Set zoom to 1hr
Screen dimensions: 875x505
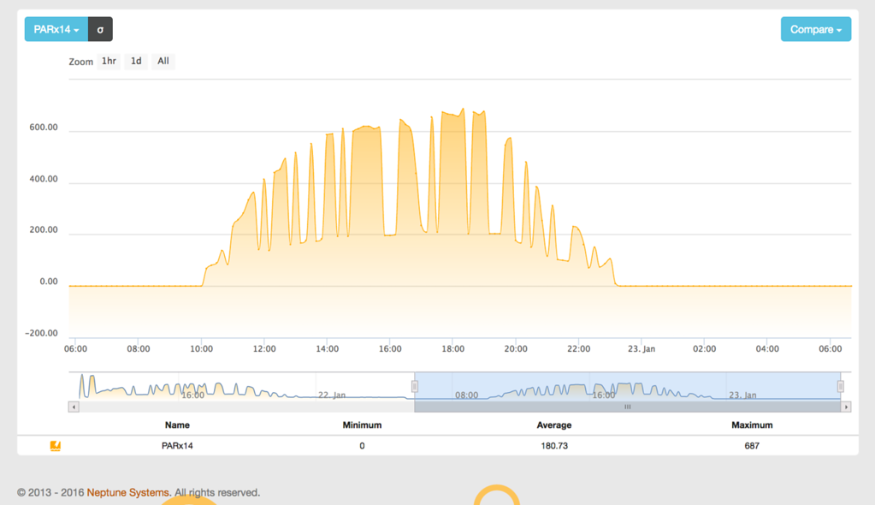109,62
